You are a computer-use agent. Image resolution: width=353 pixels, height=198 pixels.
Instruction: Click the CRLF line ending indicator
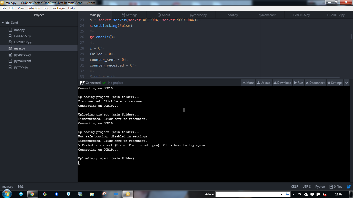[x=294, y=187]
